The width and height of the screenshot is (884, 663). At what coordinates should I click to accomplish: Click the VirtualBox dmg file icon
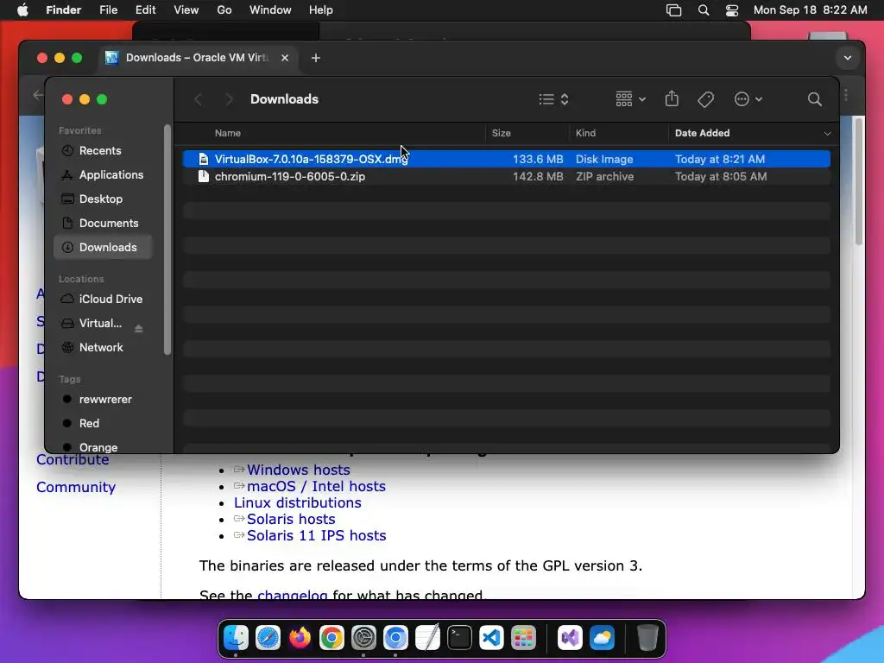pyautogui.click(x=204, y=159)
